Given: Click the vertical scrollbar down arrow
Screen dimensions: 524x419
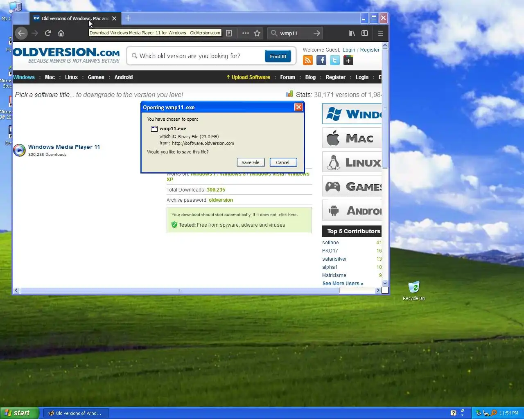Looking at the screenshot, I should point(385,283).
